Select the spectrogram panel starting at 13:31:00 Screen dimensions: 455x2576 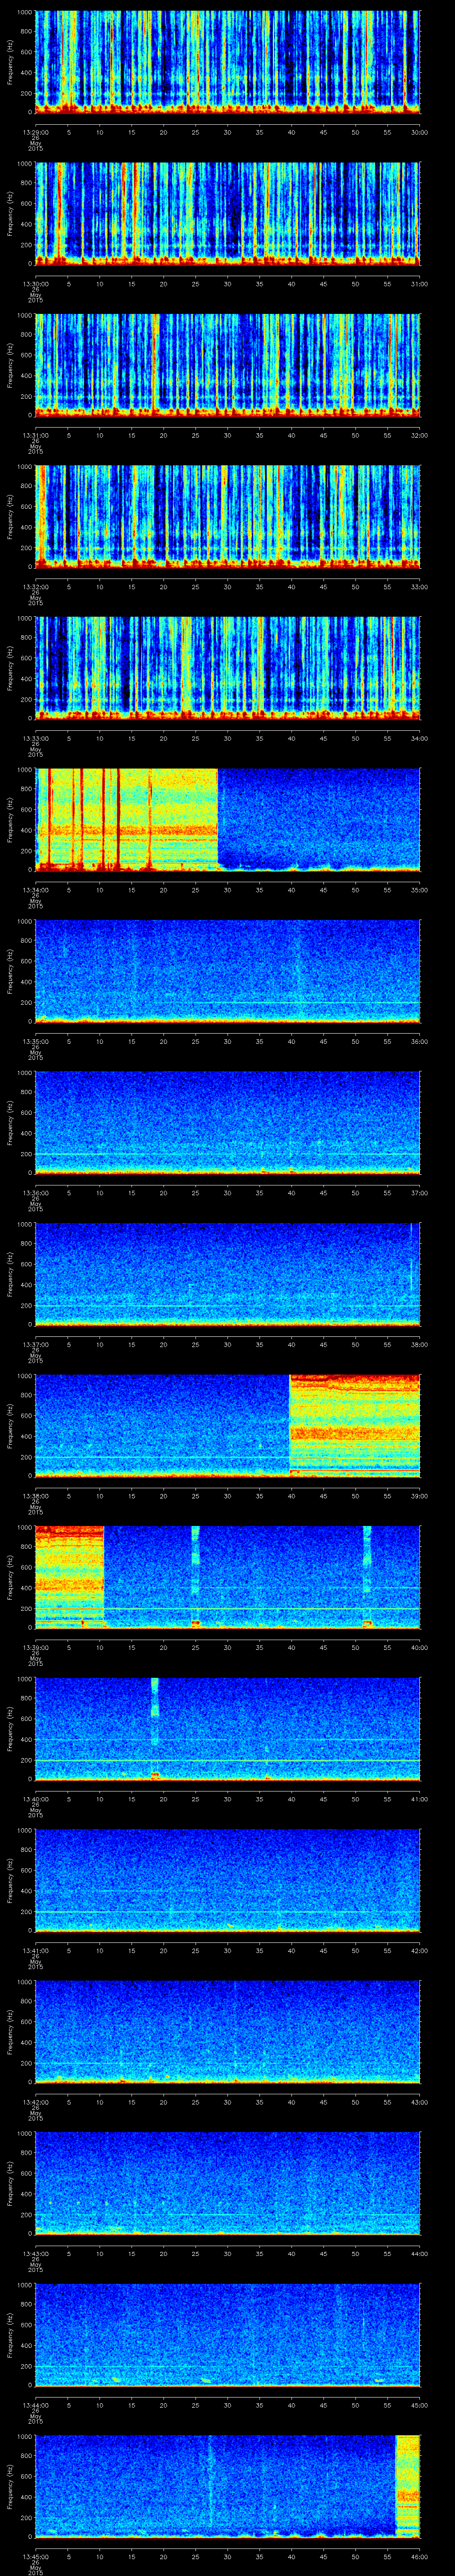tap(228, 365)
